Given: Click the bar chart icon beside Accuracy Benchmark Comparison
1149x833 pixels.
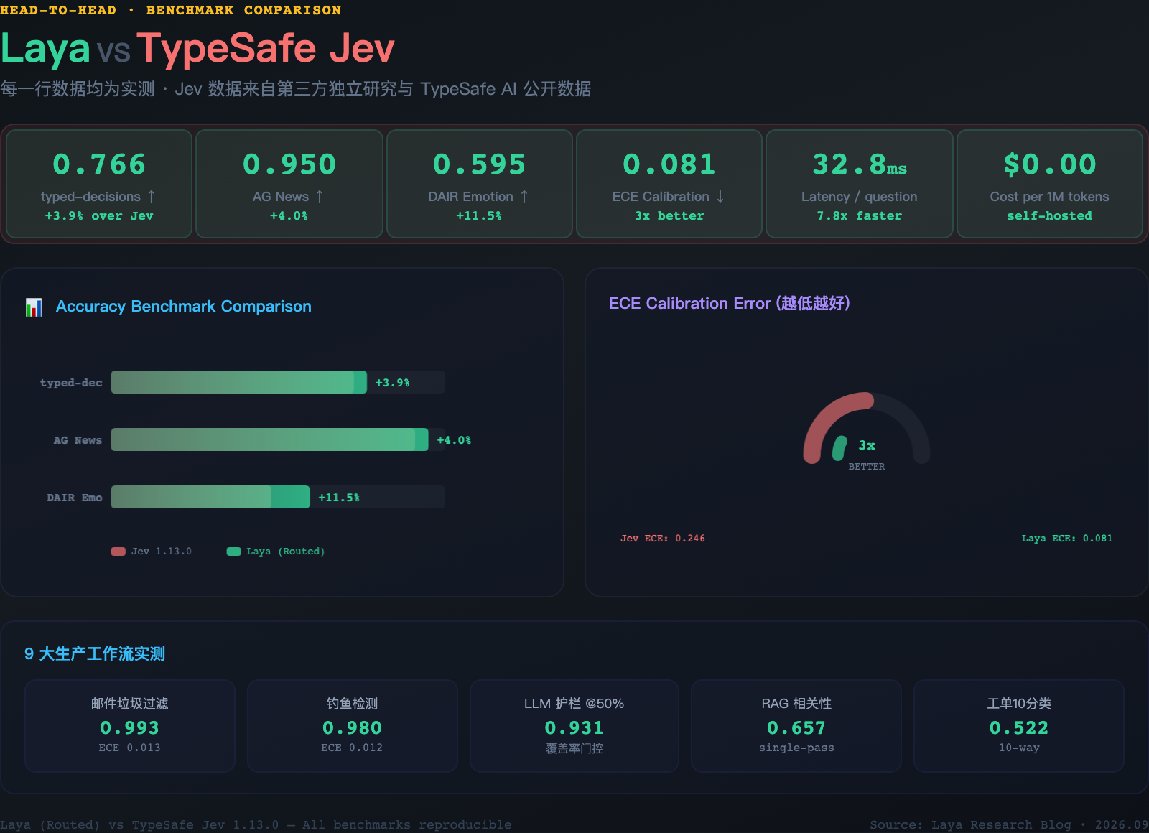Looking at the screenshot, I should coord(34,307).
